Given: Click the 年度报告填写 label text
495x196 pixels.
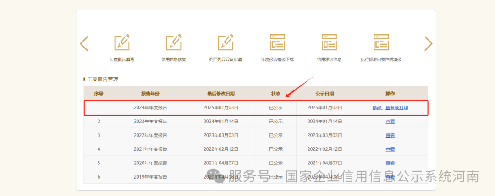Looking at the screenshot, I should pyautogui.click(x=122, y=59).
